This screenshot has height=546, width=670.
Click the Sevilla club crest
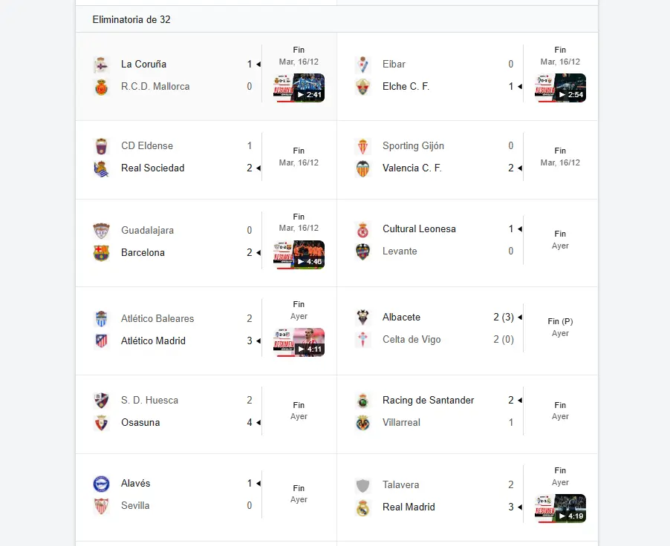(x=101, y=506)
